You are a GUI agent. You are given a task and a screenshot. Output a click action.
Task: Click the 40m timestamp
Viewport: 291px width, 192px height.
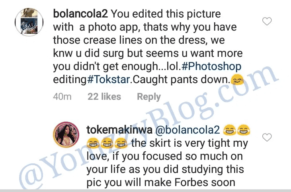pos(62,97)
